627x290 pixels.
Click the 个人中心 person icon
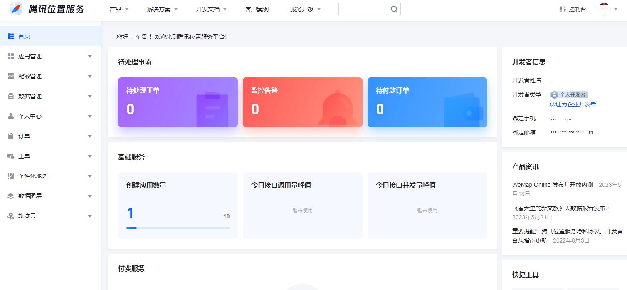(11, 116)
